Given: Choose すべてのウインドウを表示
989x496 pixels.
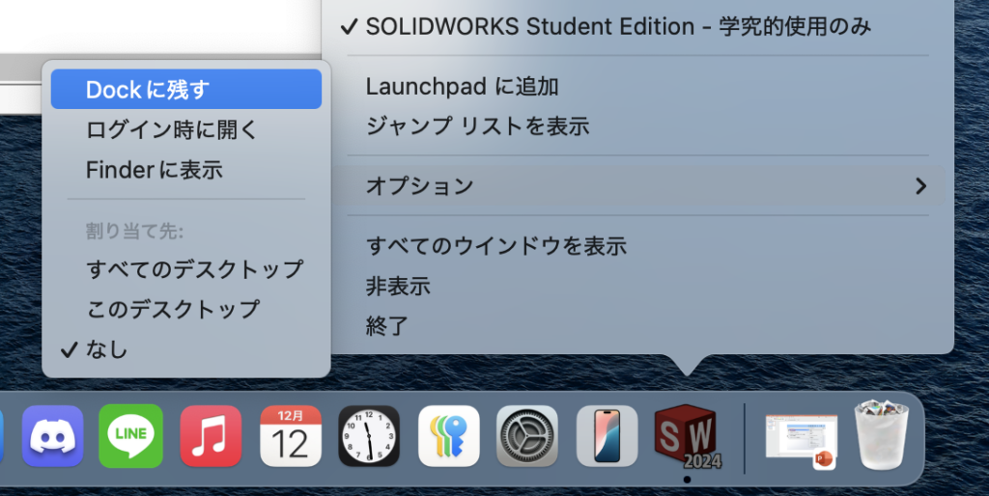Looking at the screenshot, I should click(637, 246).
